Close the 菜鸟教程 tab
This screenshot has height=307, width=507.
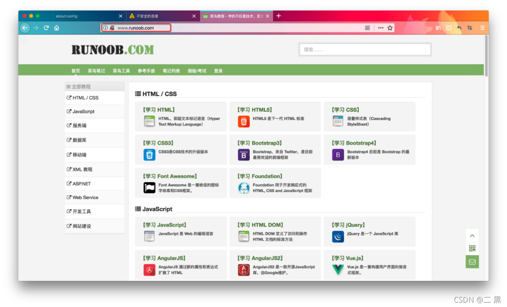point(267,16)
